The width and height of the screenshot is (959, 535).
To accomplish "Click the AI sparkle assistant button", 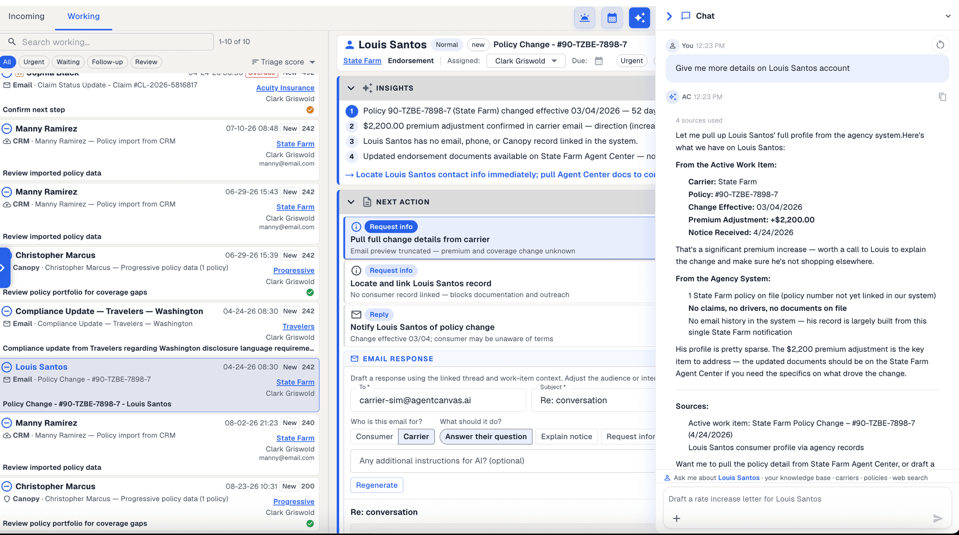I will (640, 18).
